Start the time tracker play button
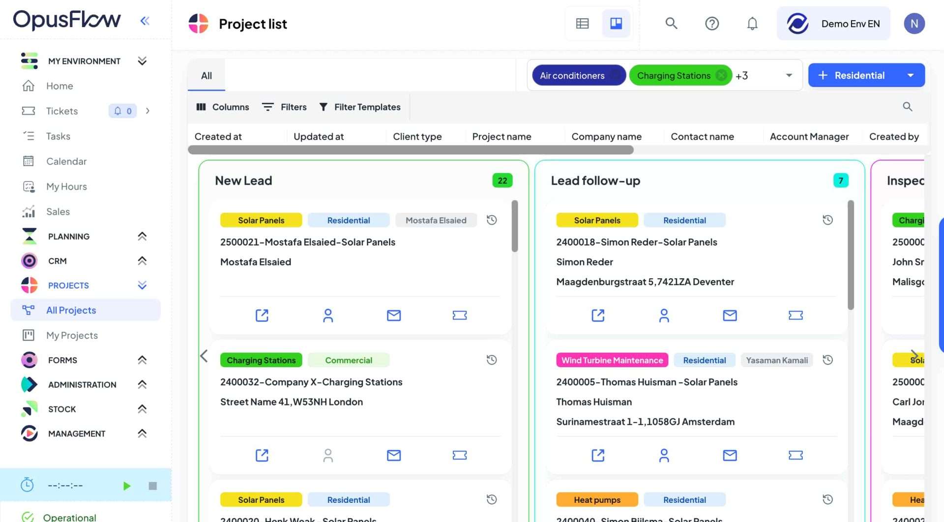 coord(126,486)
